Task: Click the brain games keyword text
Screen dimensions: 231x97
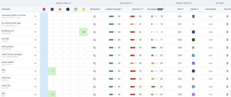Action: pyautogui.click(x=7, y=47)
